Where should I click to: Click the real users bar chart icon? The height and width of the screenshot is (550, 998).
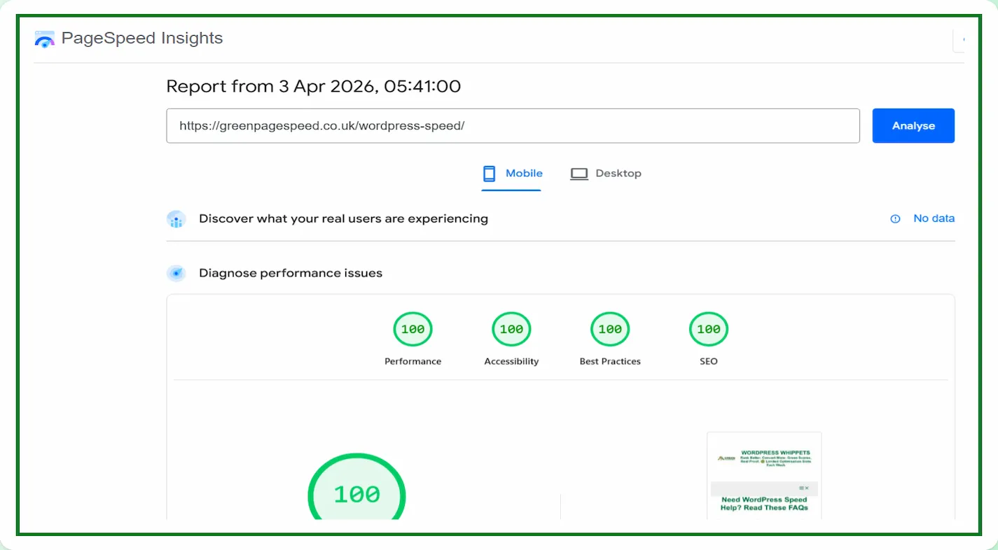click(x=176, y=218)
